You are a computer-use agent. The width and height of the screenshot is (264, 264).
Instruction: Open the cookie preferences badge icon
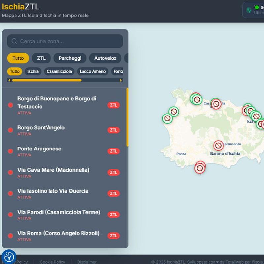pyautogui.click(x=9, y=256)
